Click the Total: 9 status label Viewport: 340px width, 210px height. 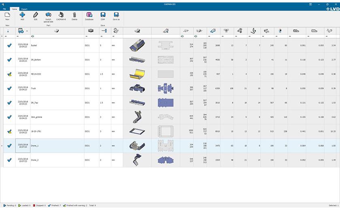92,206
